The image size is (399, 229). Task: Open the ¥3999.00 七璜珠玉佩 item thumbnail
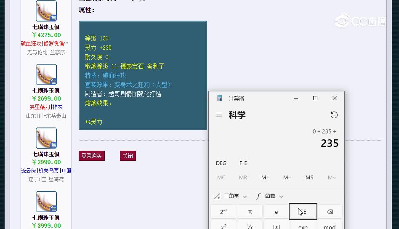pos(46,202)
